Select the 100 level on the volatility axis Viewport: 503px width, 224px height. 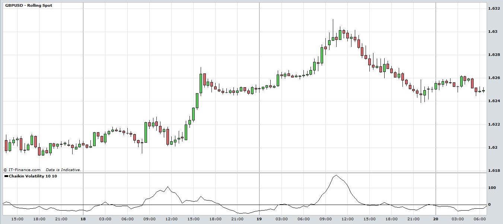[x=492, y=187]
